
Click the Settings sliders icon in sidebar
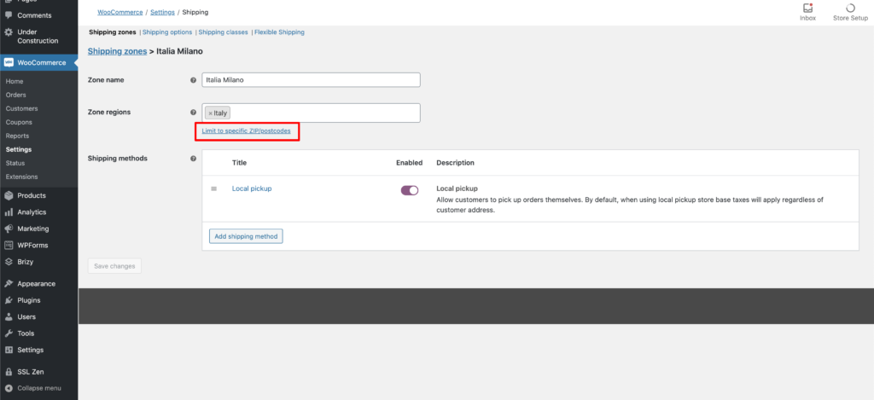(x=9, y=350)
